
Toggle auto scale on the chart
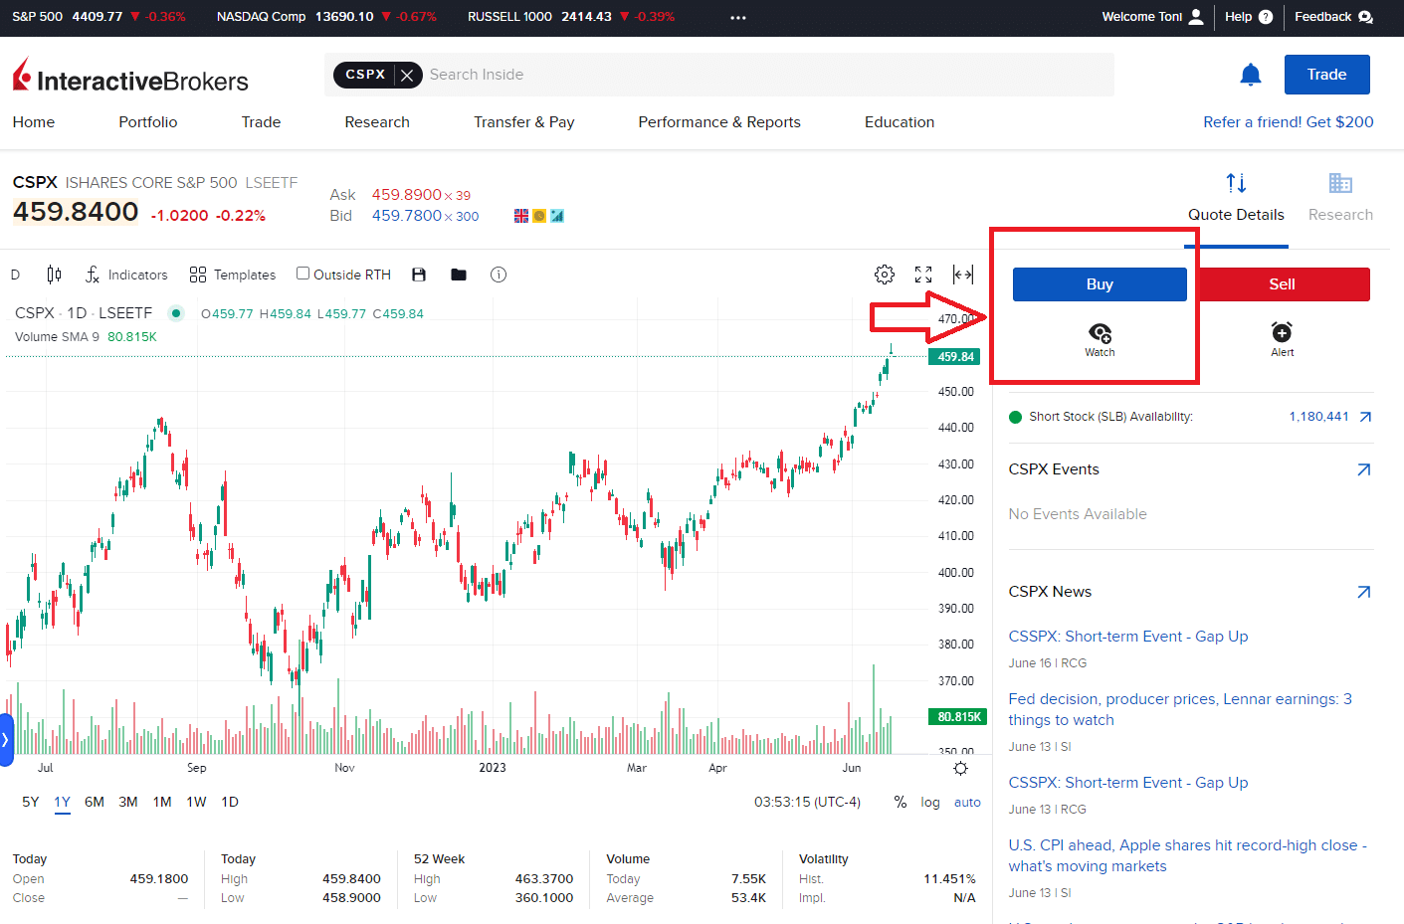pyautogui.click(x=967, y=802)
